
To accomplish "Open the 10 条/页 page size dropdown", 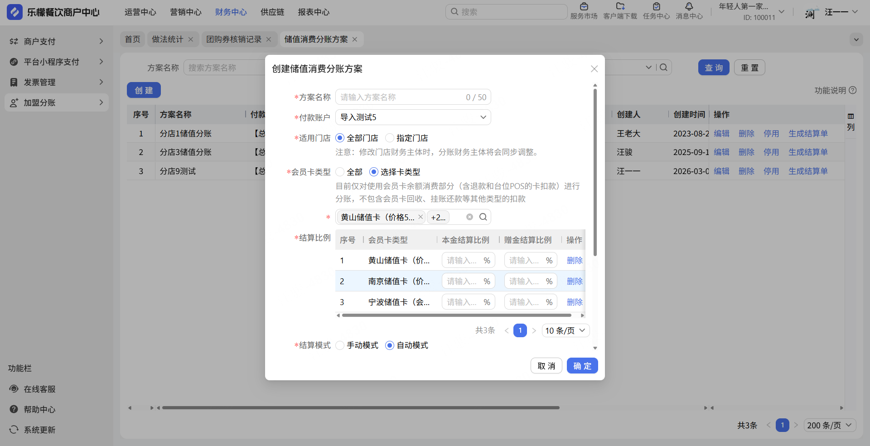I will [x=565, y=330].
